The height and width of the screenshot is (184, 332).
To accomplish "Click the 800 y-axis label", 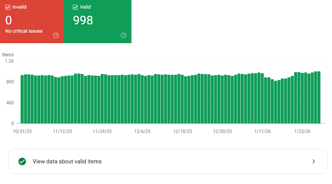I will (x=10, y=82).
